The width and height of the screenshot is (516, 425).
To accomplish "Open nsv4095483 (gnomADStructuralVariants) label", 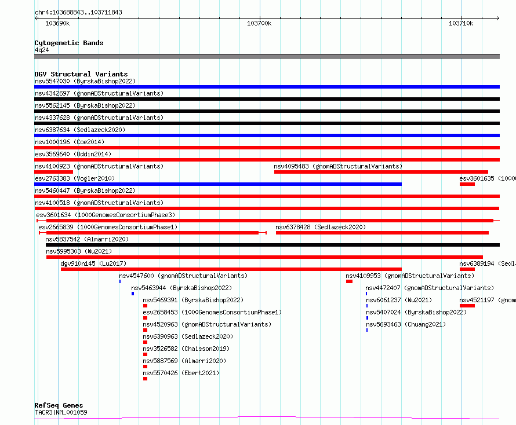I will (338, 166).
